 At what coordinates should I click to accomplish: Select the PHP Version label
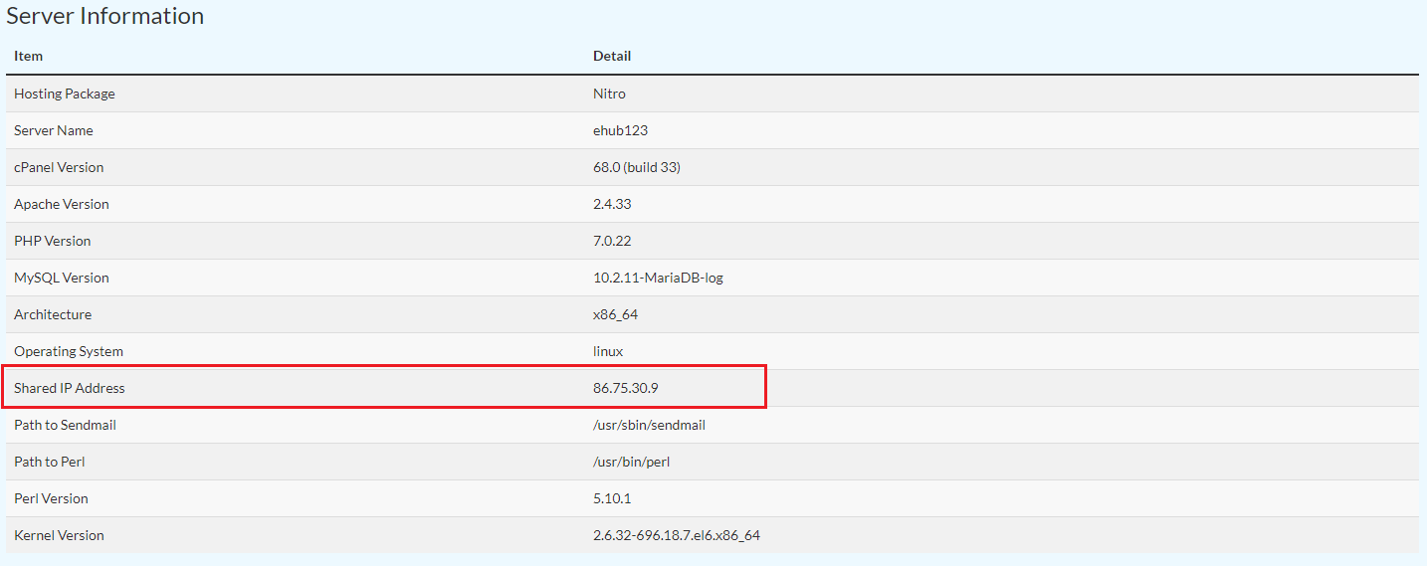[x=52, y=241]
